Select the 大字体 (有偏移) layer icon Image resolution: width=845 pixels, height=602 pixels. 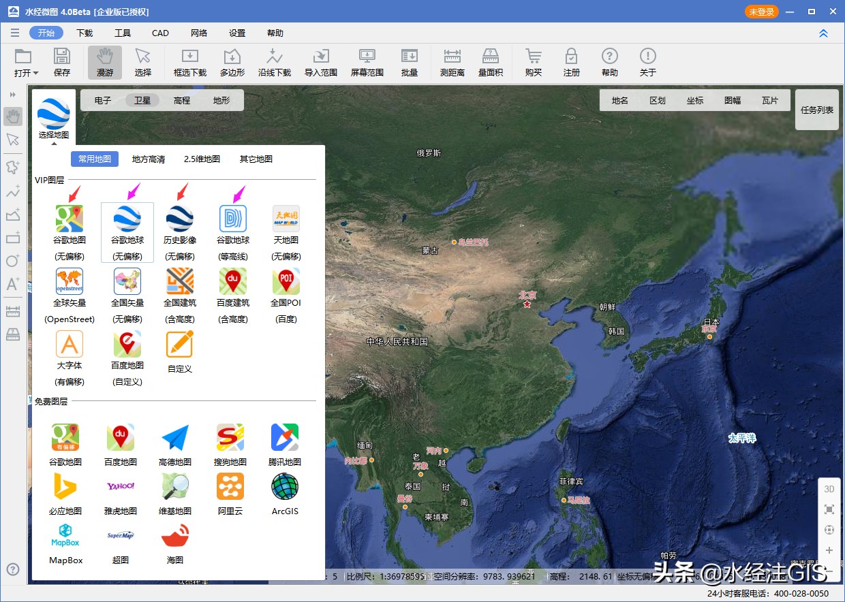[70, 345]
